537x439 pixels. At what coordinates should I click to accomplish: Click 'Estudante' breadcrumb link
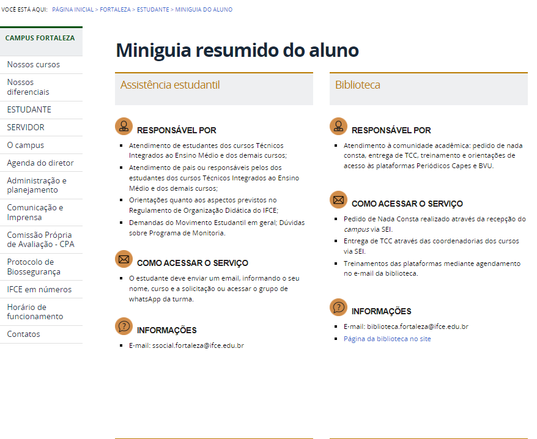coord(153,10)
